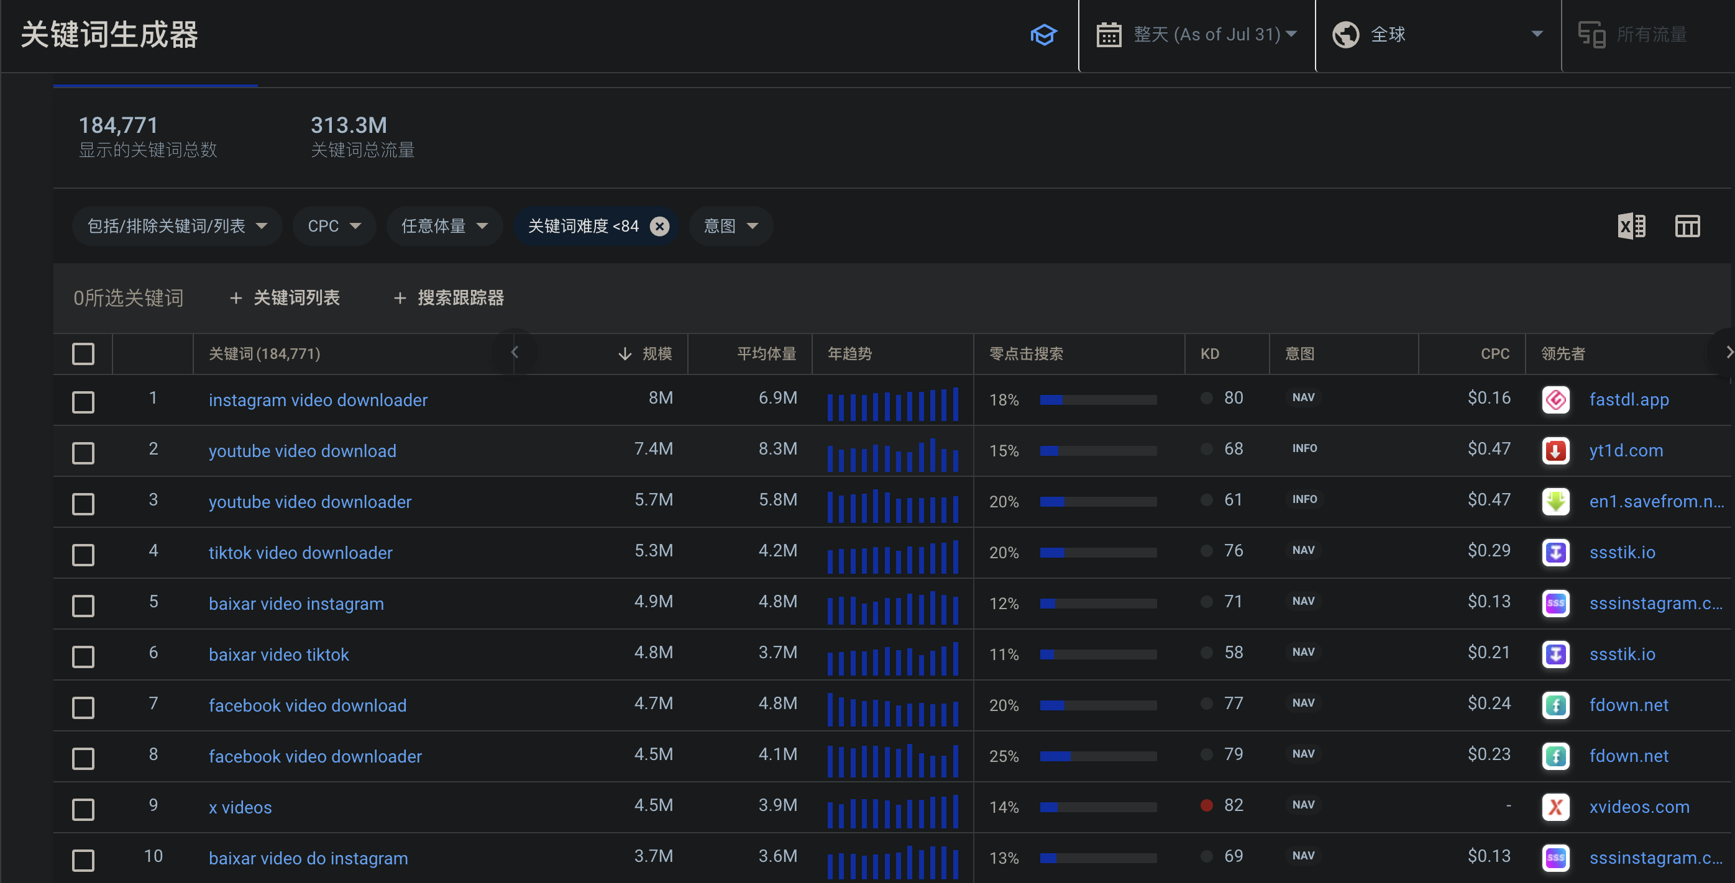Select checkbox for tiktok video downloader
The image size is (1735, 883).
(83, 555)
